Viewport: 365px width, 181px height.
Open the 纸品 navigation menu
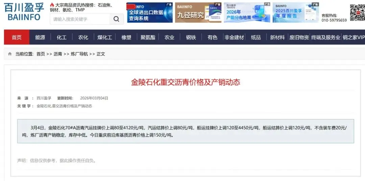tap(256, 37)
